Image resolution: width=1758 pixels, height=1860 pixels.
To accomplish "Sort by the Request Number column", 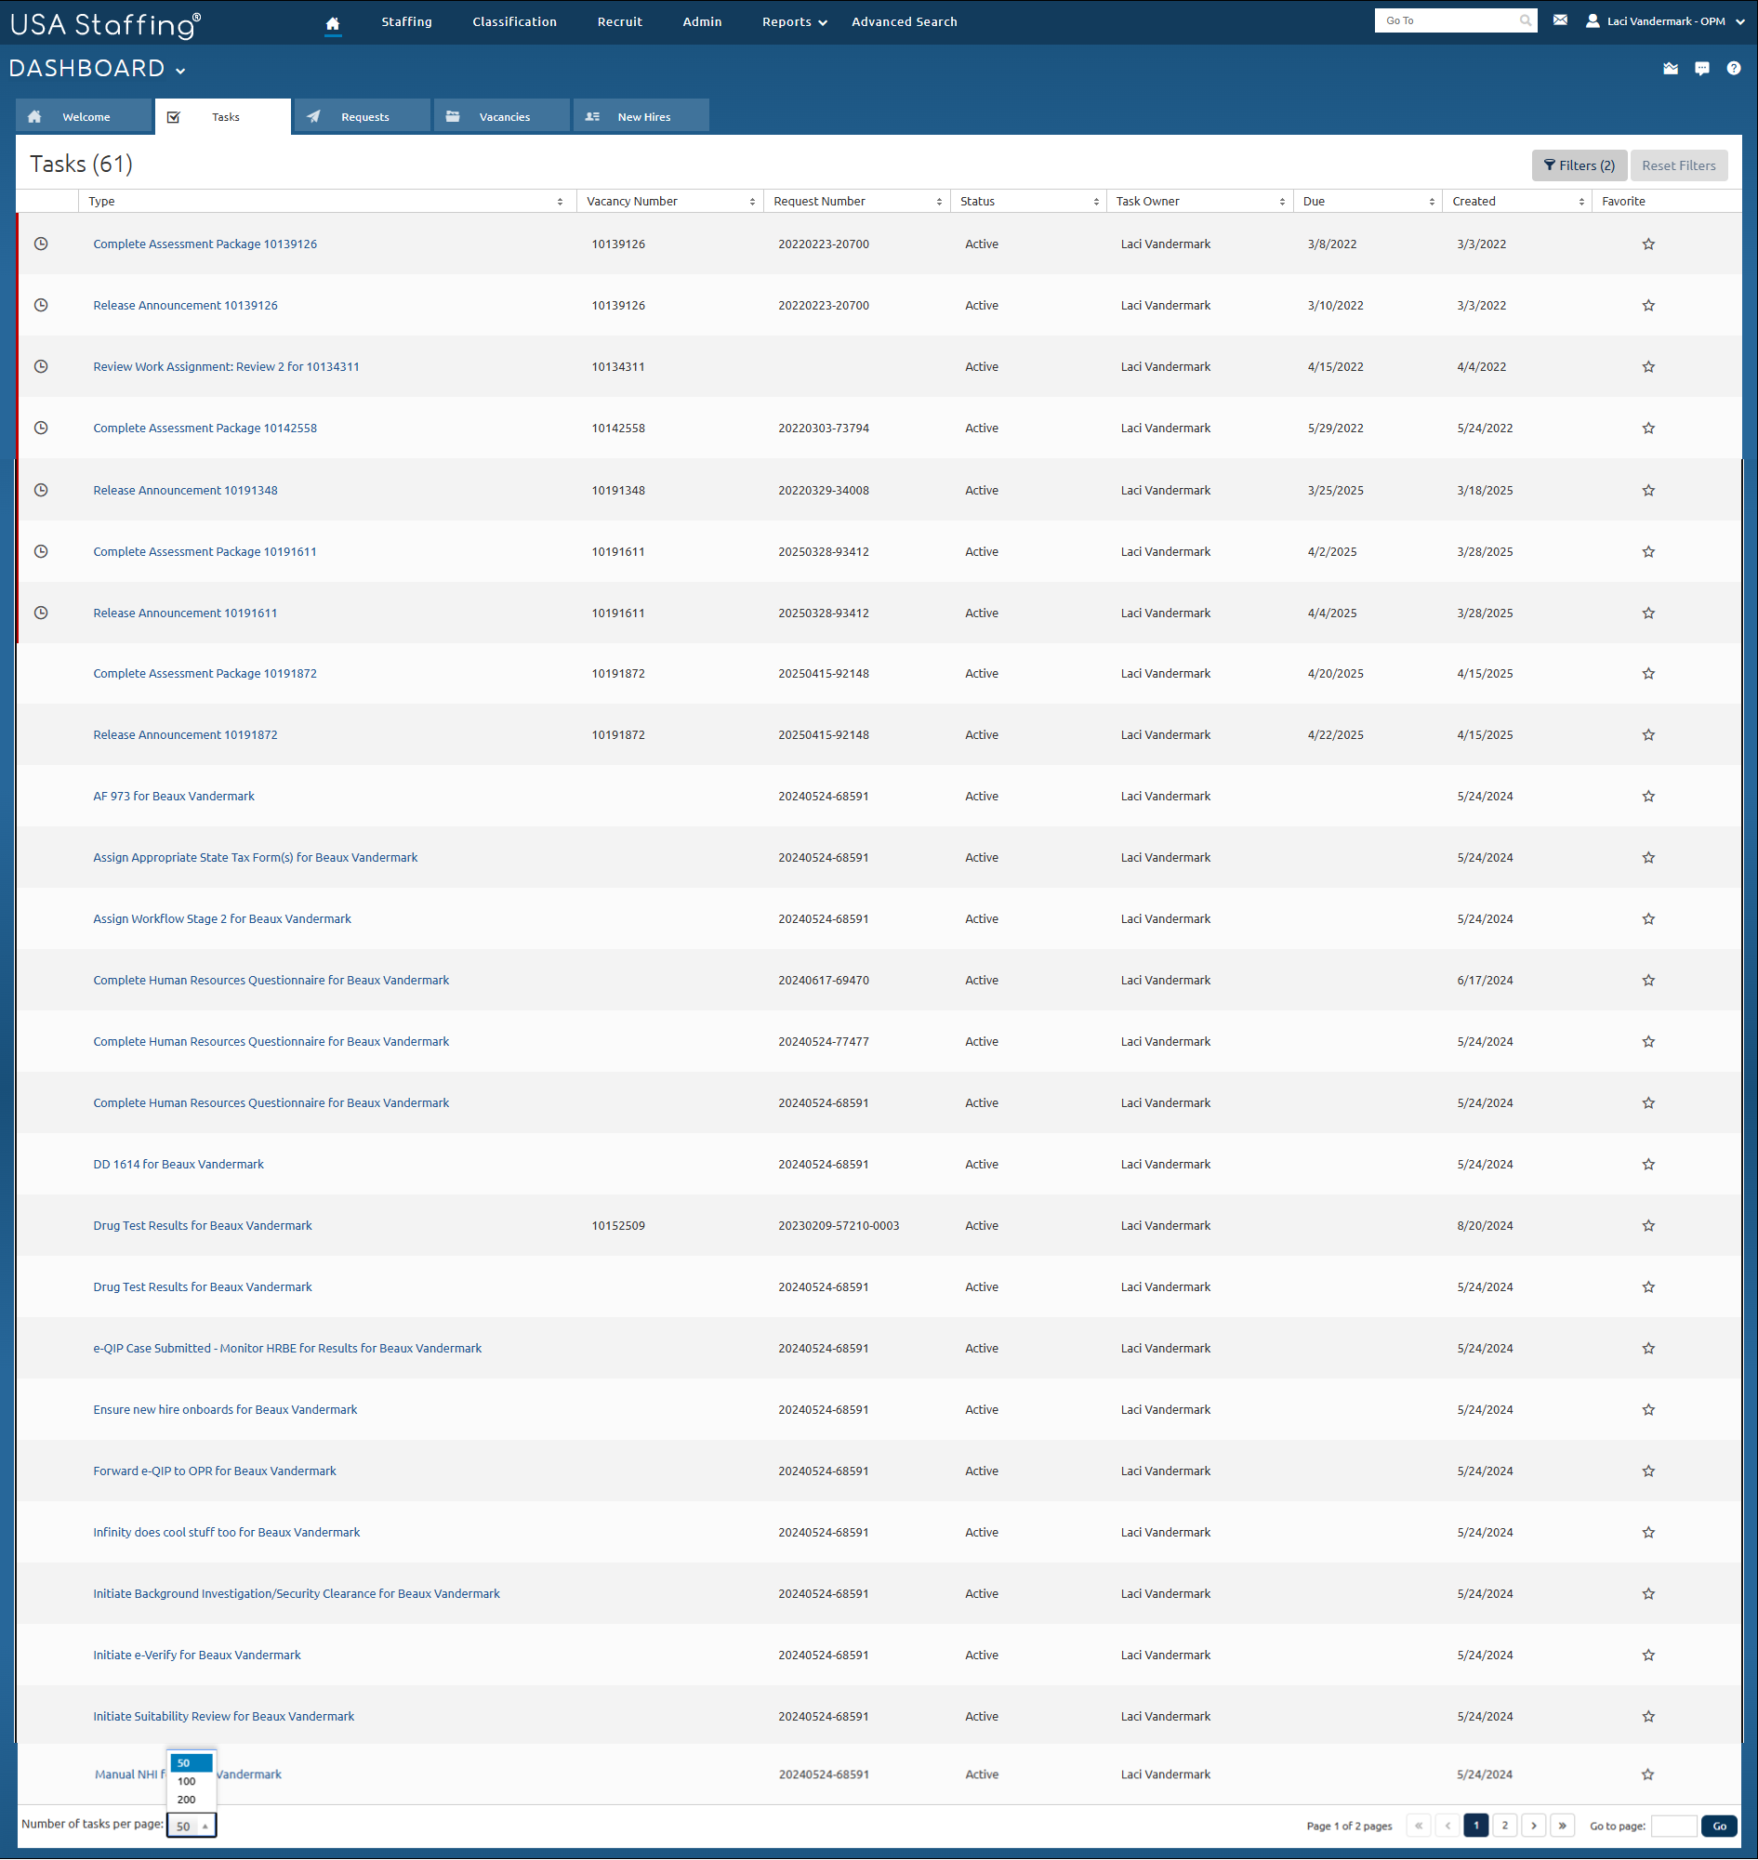I will 939,202.
